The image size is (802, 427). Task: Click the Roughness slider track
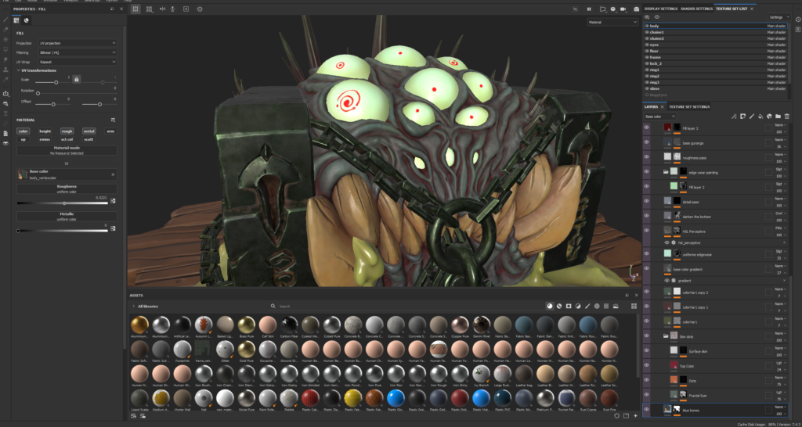coord(63,203)
